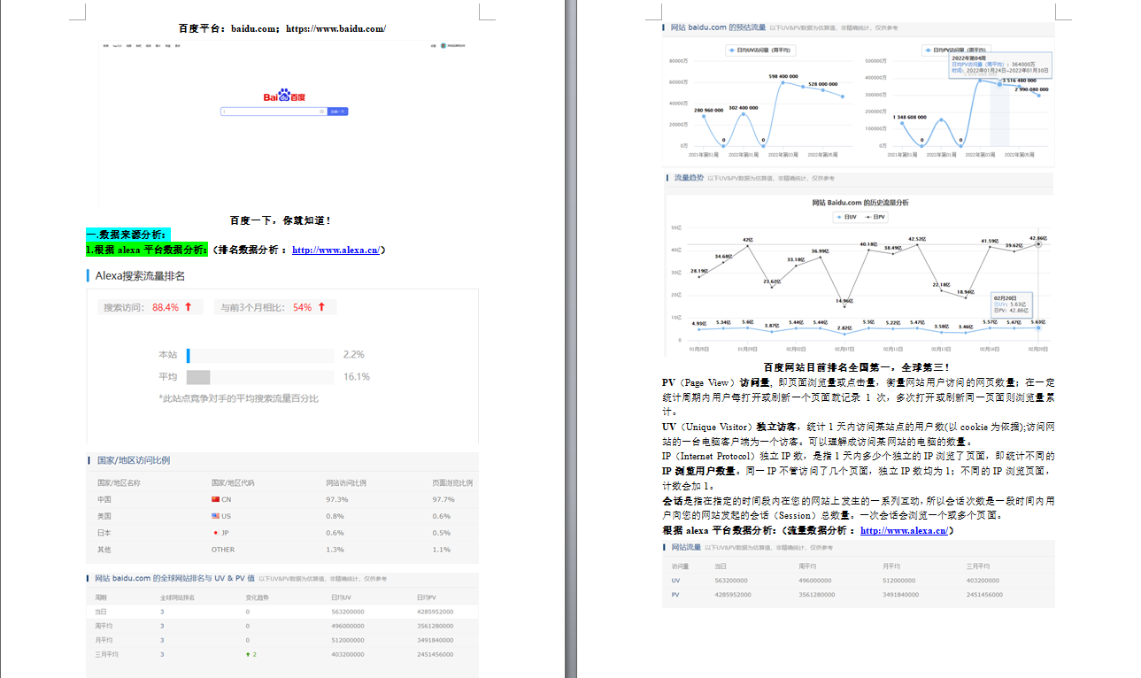1141x678 pixels.
Task: Click the bold term PV（Page View）访问量
Action: tap(717, 382)
